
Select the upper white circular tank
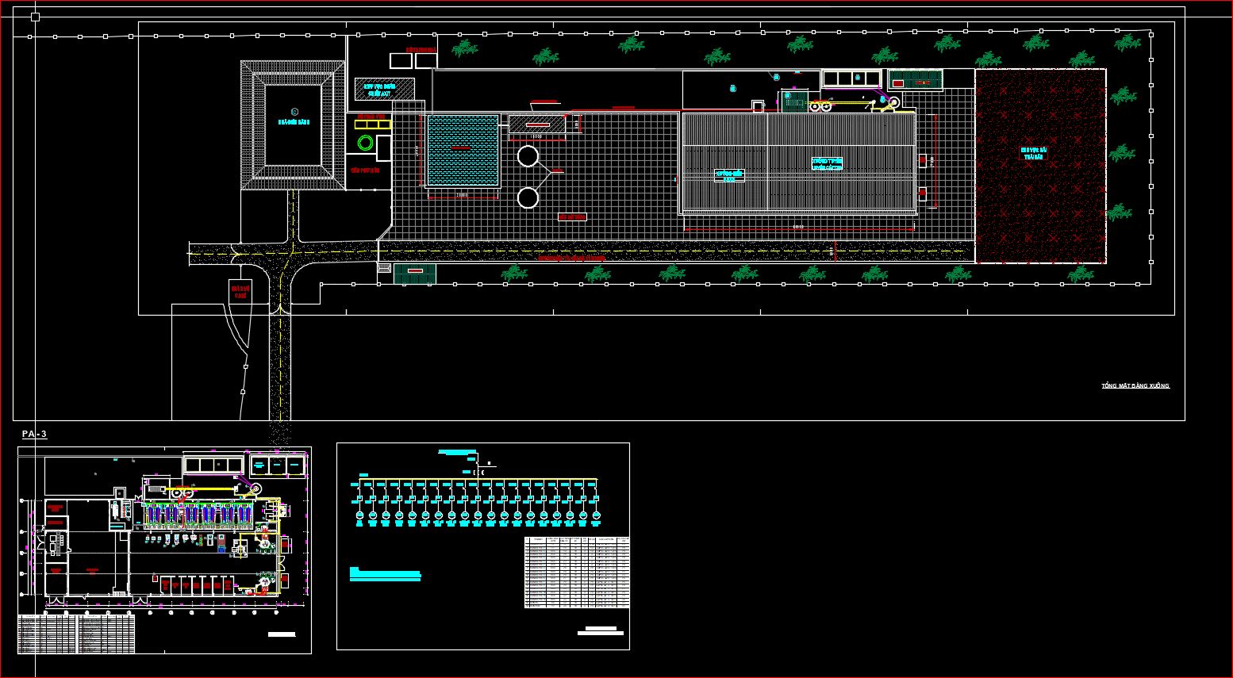[528, 155]
